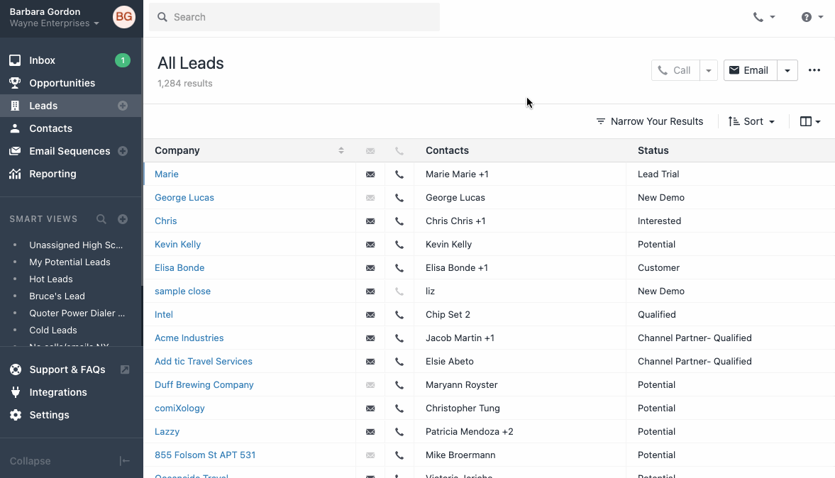Click the Call button
Image resolution: width=835 pixels, height=478 pixels.
pyautogui.click(x=675, y=70)
